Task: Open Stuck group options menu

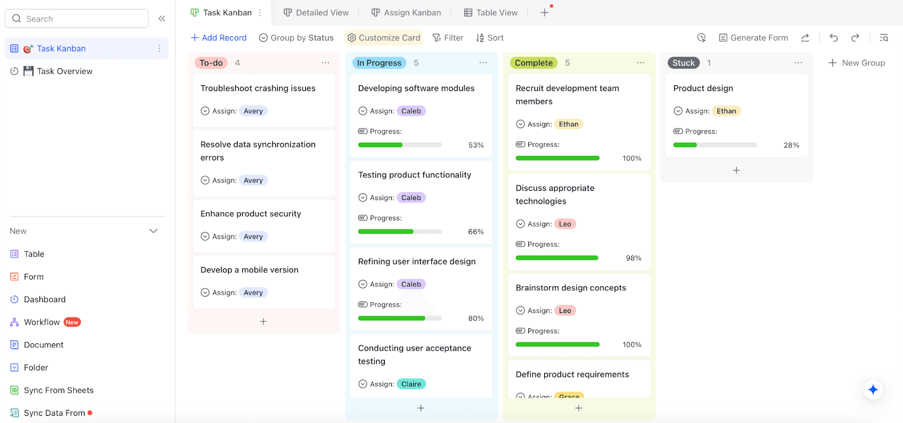Action: point(798,63)
